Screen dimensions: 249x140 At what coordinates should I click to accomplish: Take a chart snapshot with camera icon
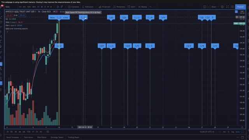233,7
